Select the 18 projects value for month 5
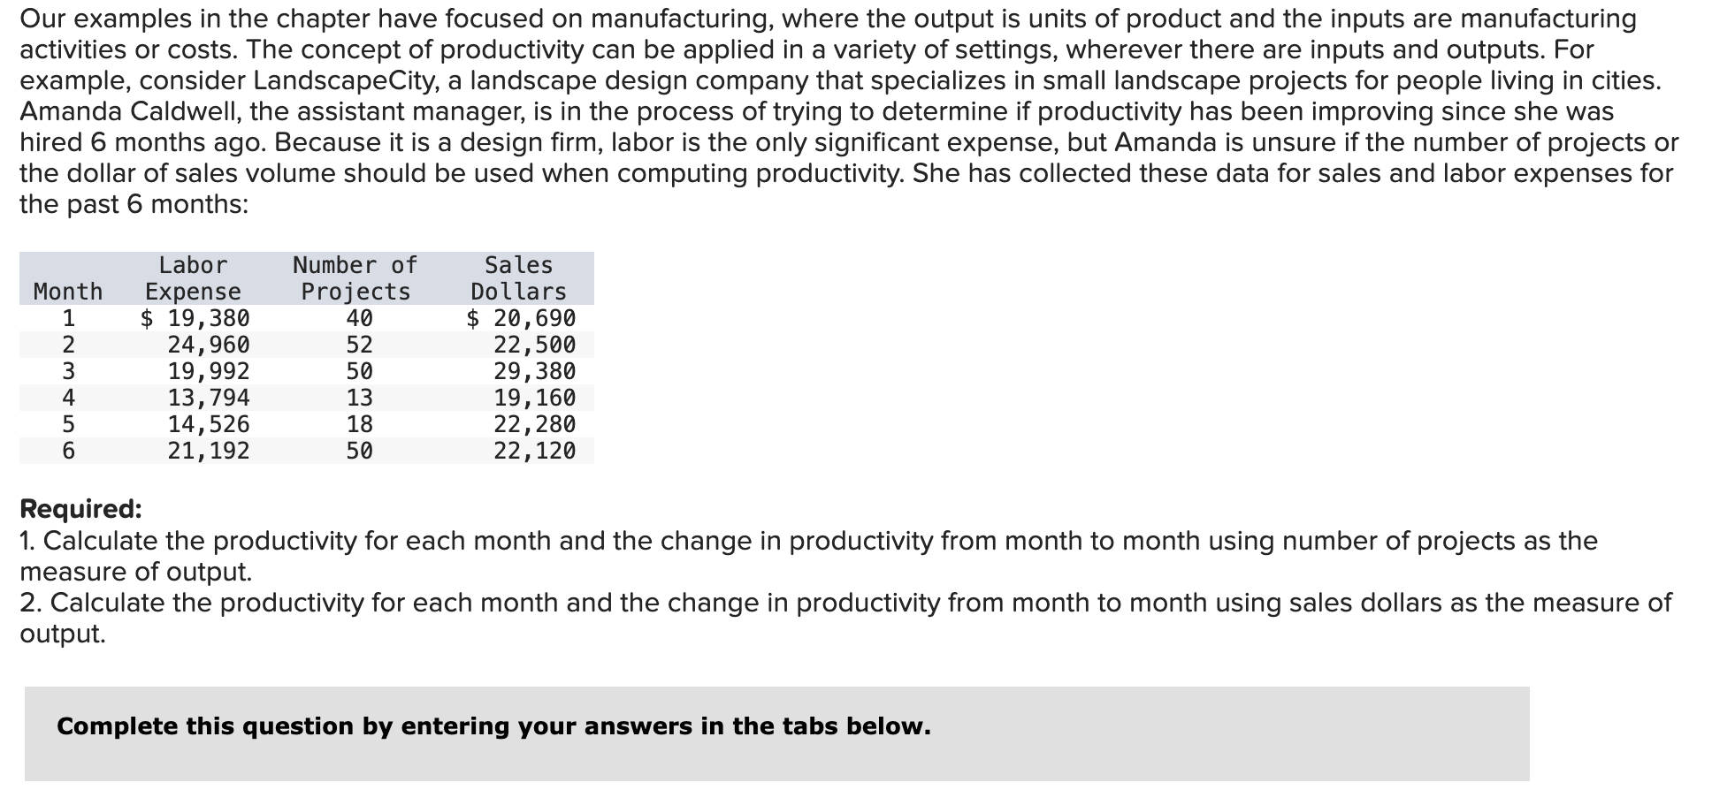 point(359,424)
